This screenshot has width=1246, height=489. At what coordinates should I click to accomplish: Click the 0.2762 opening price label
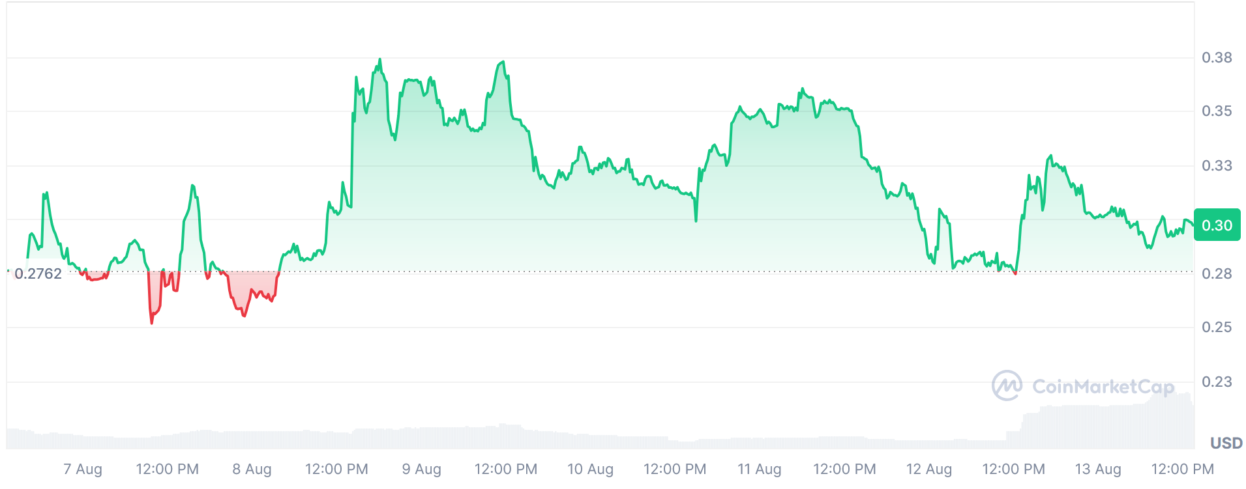[38, 273]
